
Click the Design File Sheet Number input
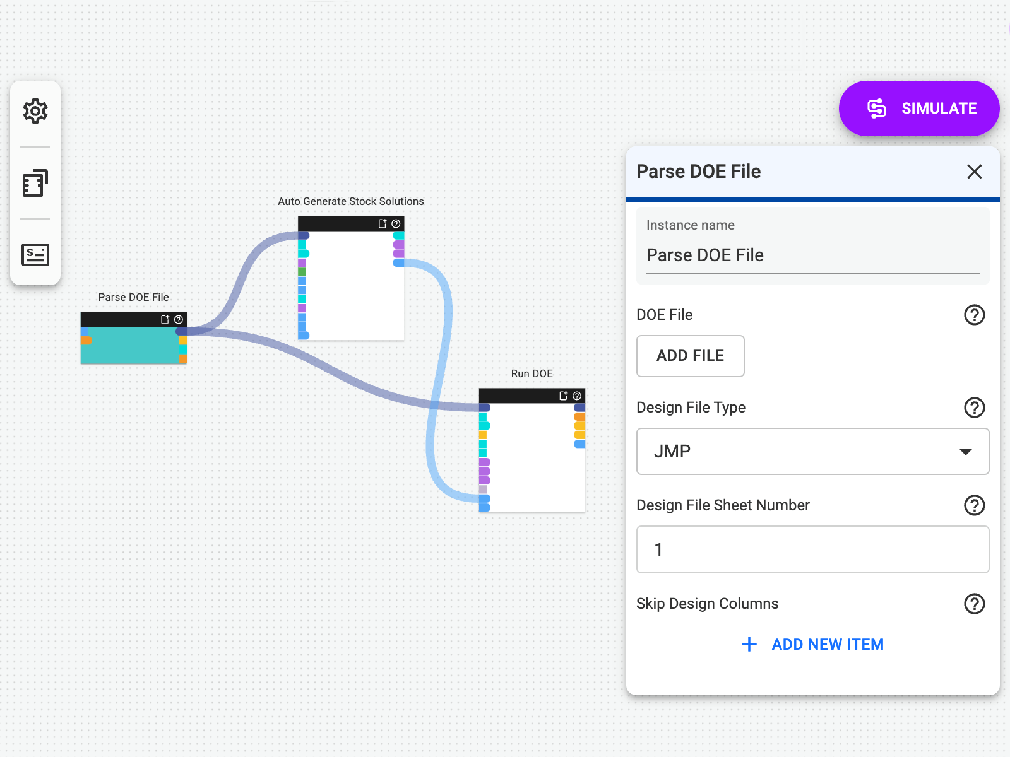pyautogui.click(x=812, y=549)
